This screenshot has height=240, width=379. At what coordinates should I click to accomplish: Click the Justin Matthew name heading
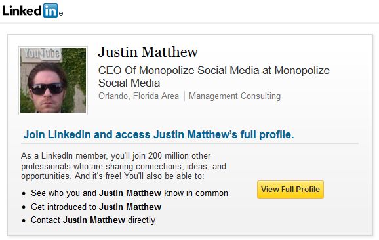[148, 52]
